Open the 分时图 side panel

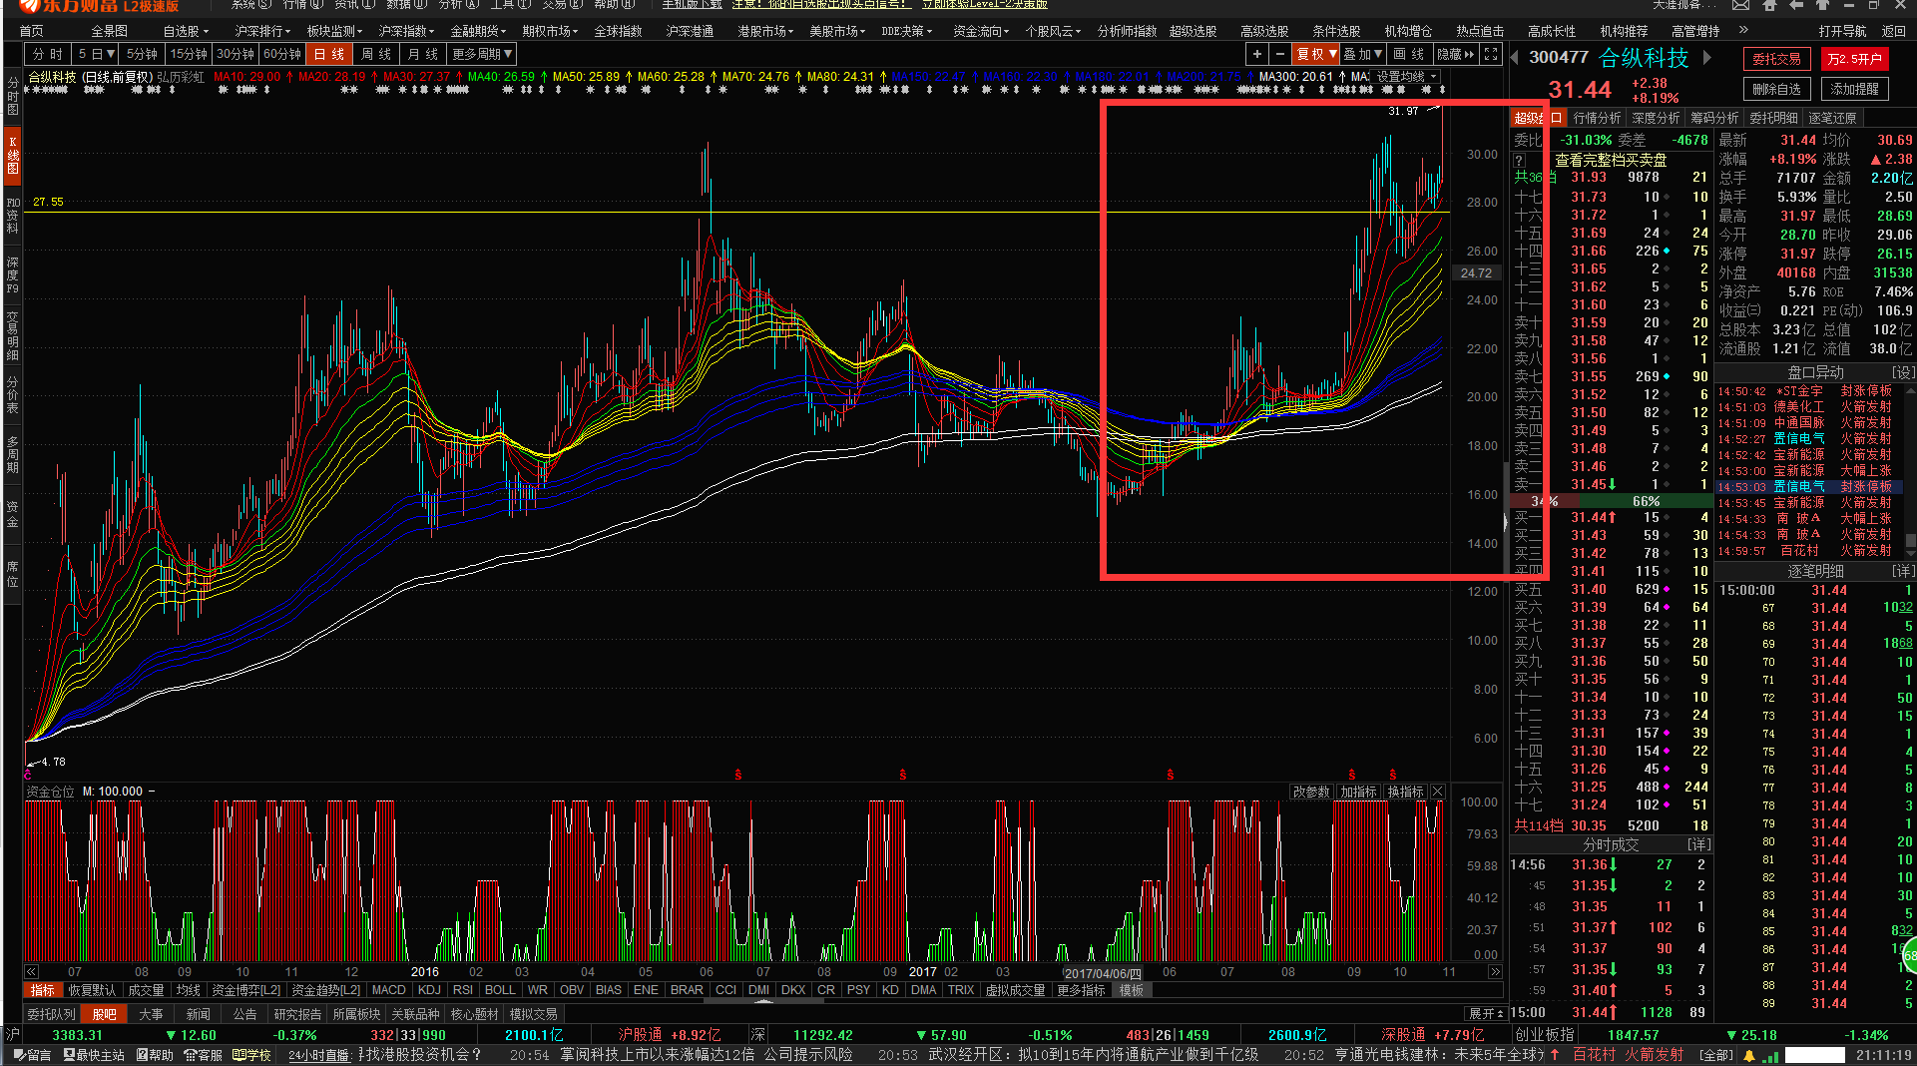click(12, 96)
